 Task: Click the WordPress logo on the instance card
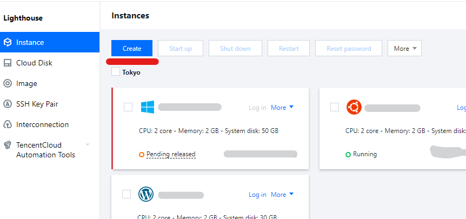[146, 194]
